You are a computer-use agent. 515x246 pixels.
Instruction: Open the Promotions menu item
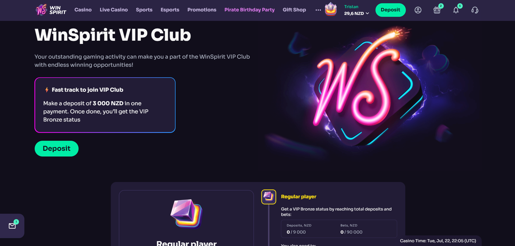[x=202, y=10]
